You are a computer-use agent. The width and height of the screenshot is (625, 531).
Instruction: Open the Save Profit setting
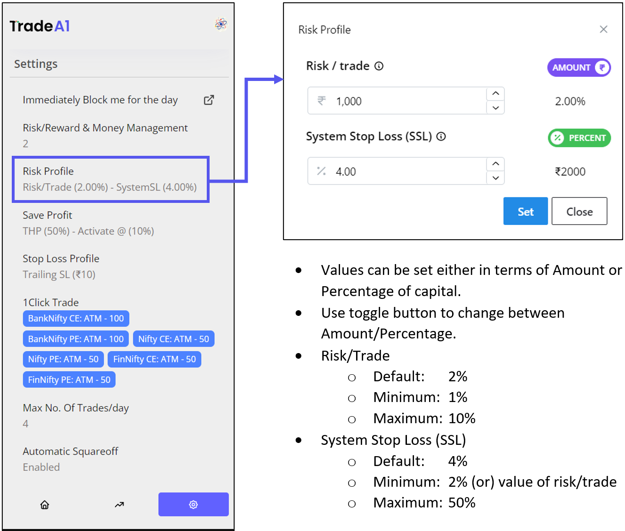(89, 223)
